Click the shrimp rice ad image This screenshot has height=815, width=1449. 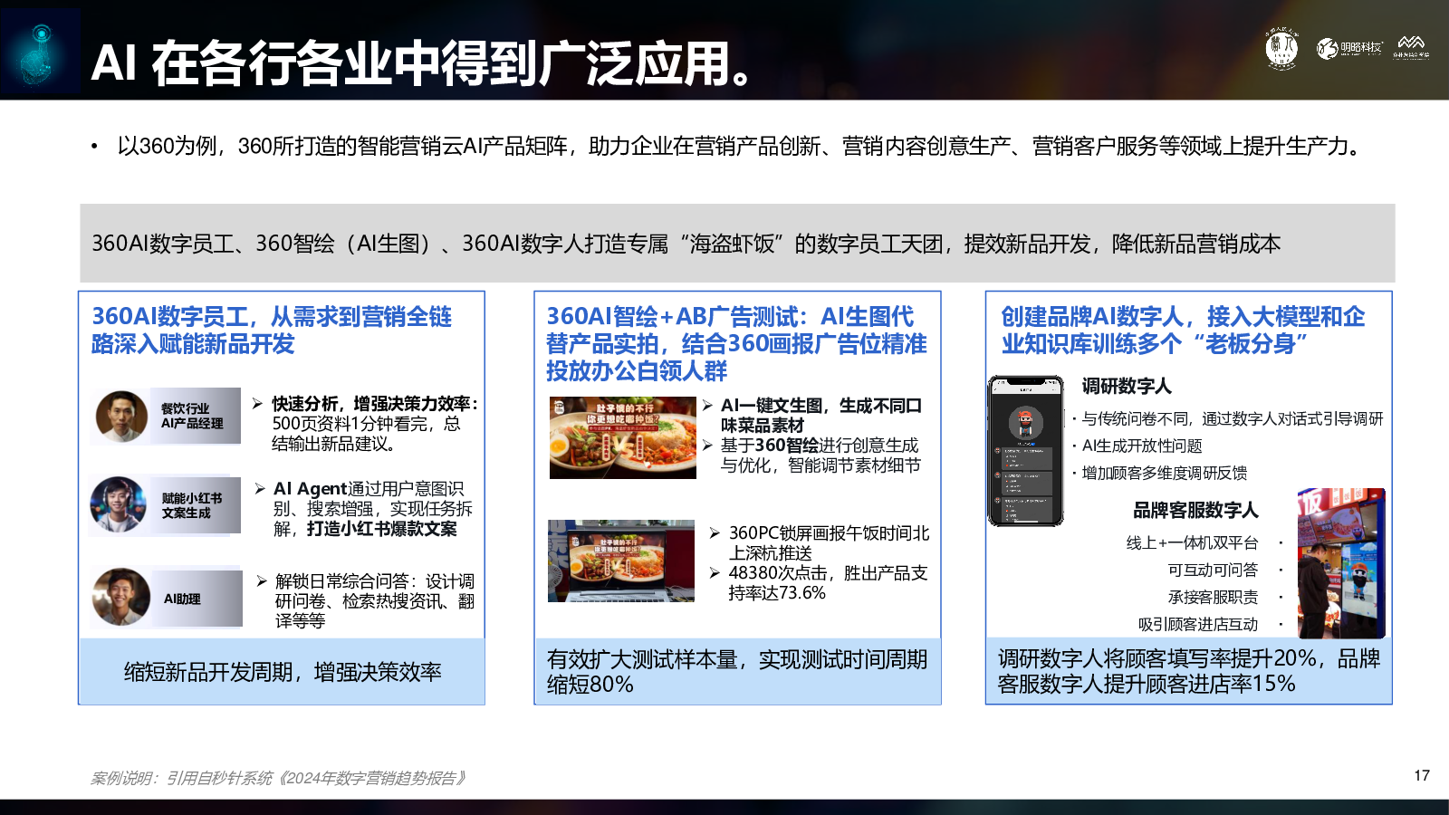click(x=623, y=437)
